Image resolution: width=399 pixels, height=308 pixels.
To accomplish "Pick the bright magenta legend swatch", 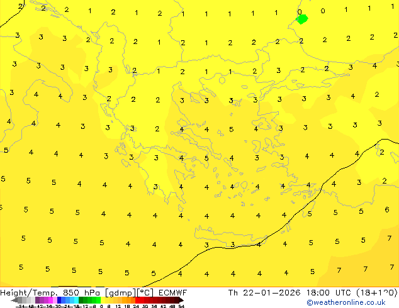I will point(50,300).
